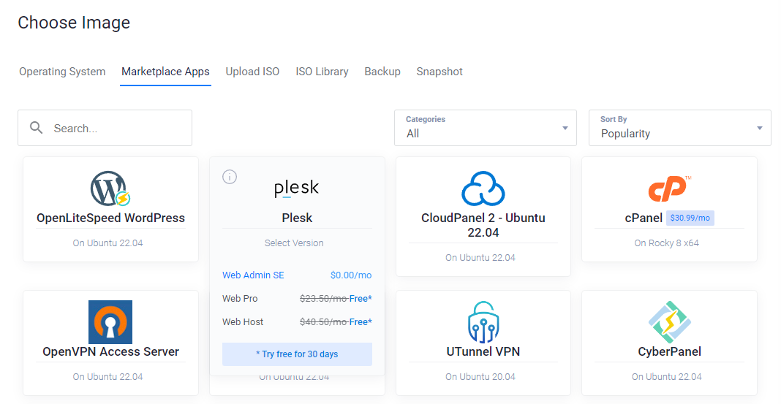Click Select Version text in Plesk card
The width and height of the screenshot is (781, 404).
[294, 243]
